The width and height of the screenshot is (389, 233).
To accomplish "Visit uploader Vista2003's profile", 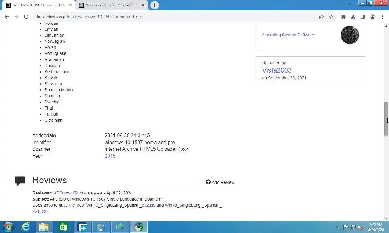I will (277, 70).
